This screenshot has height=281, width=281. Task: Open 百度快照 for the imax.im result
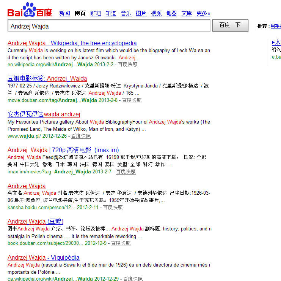126,172
